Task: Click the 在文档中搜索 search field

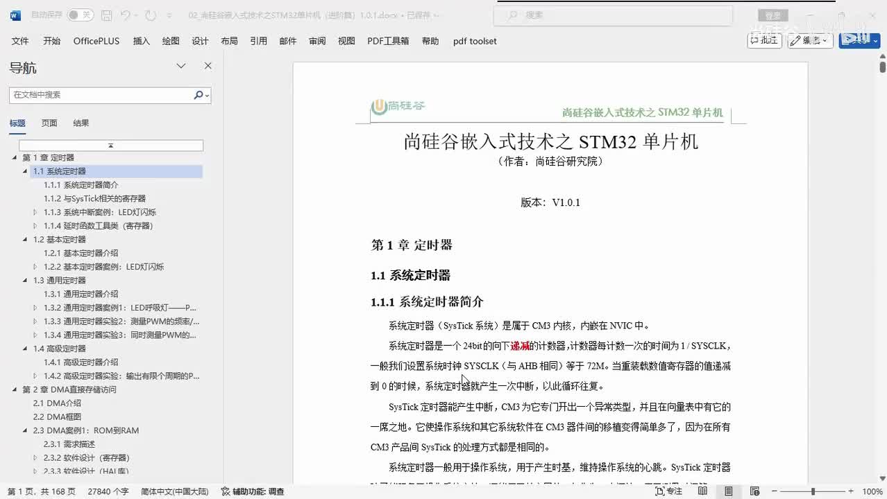Action: (101, 95)
